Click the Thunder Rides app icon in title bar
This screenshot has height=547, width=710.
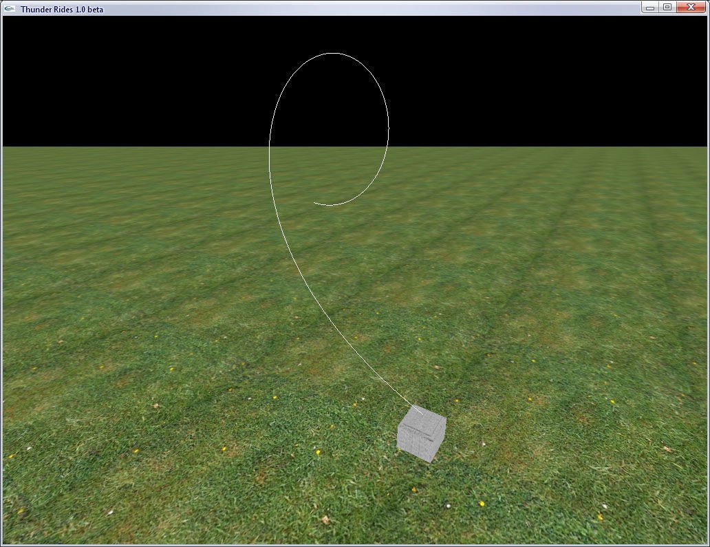(x=10, y=9)
